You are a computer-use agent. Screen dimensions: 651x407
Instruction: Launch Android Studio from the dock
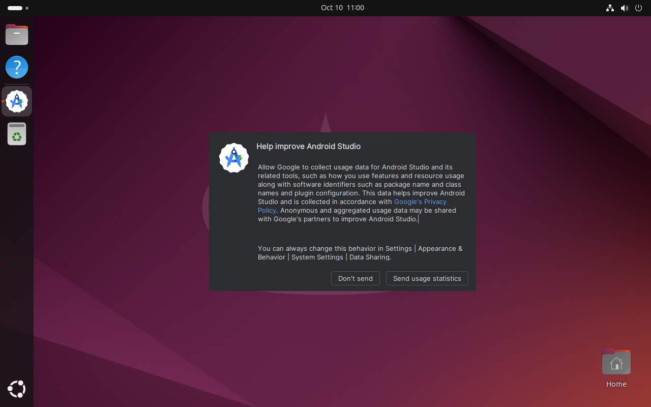[x=17, y=101]
